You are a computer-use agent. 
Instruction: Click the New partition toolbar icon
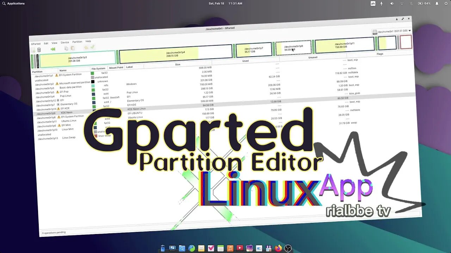click(33, 50)
